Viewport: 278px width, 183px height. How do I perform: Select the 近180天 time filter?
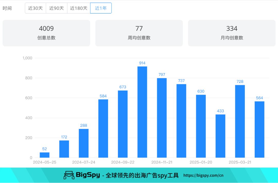coord(78,8)
